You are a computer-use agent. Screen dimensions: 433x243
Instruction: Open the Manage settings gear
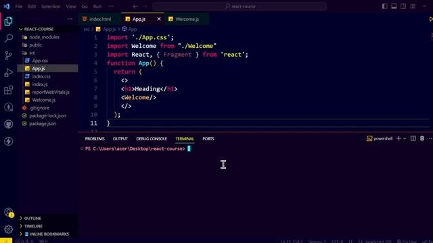tap(8, 230)
